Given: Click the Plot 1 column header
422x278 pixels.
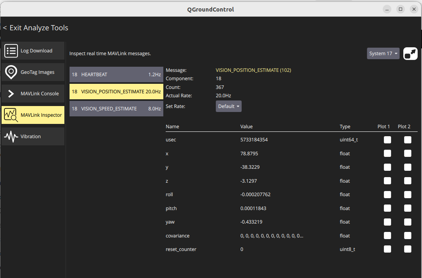Looking at the screenshot, I should (x=383, y=126).
